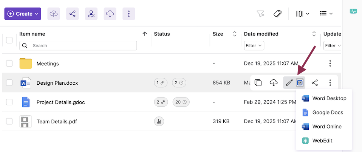The height and width of the screenshot is (152, 362).
Task: Toggle the select-all checkbox in header
Action: tap(9, 40)
